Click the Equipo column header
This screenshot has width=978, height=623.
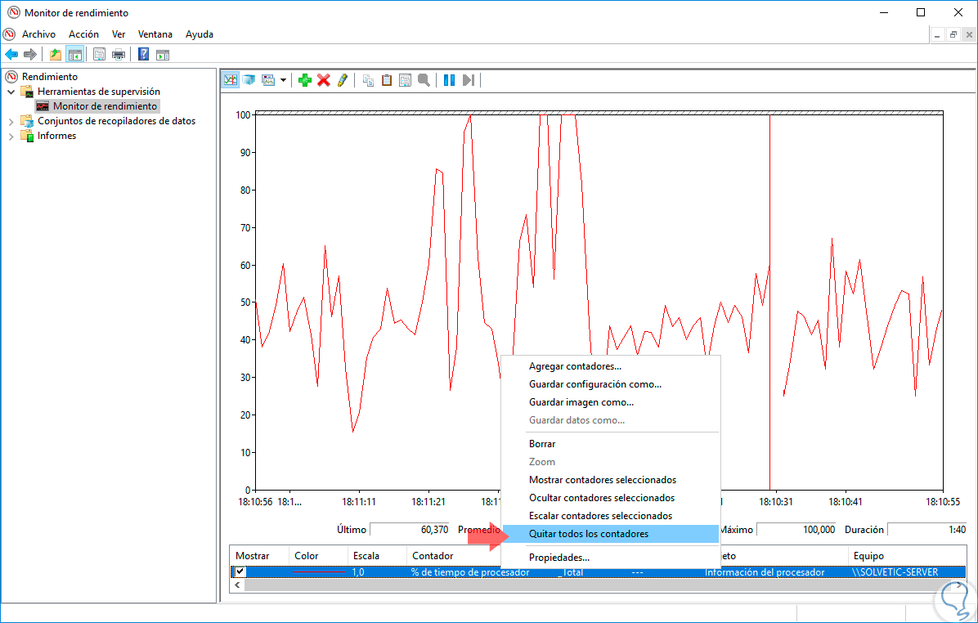pos(908,556)
